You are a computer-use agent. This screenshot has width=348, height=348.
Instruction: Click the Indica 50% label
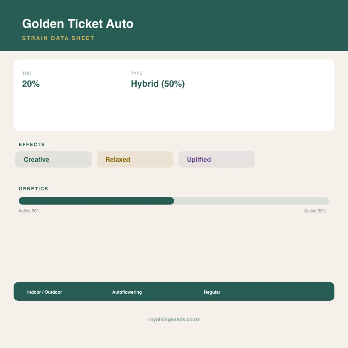pos(30,211)
